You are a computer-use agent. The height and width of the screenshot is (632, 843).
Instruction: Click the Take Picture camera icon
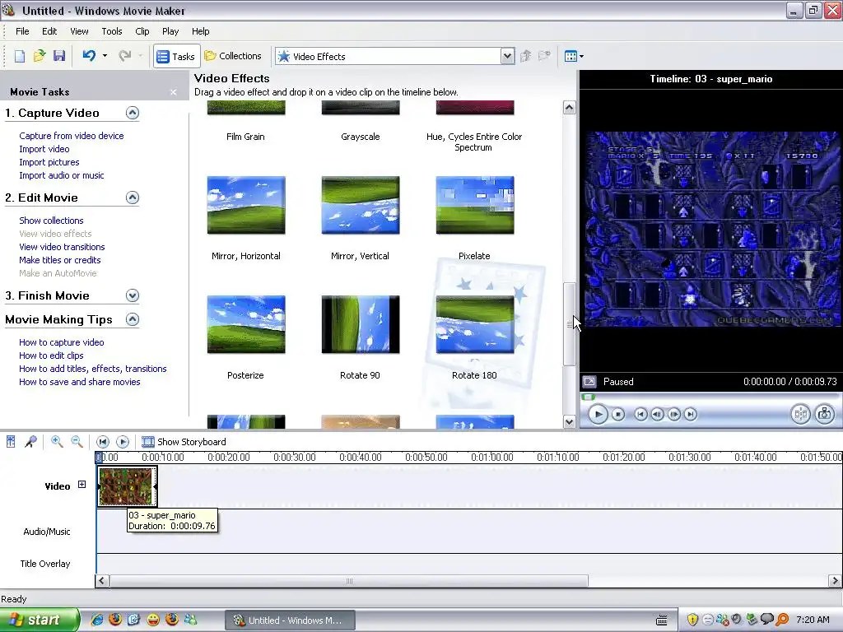pyautogui.click(x=825, y=415)
